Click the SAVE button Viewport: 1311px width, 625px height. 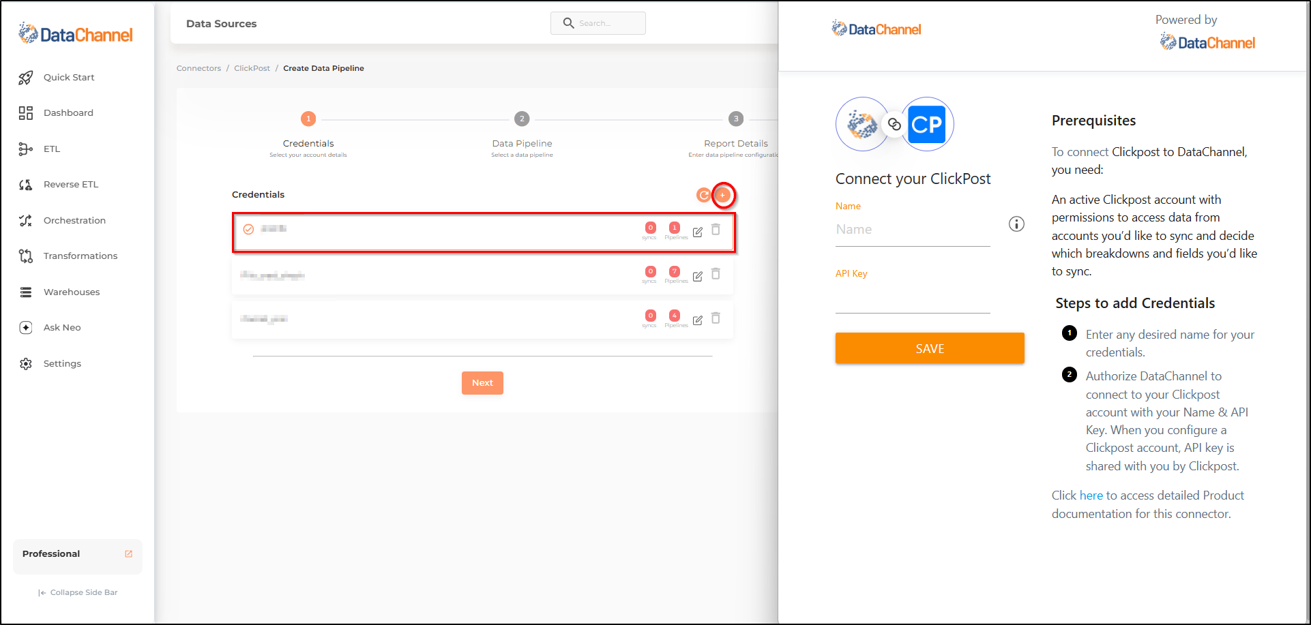(930, 348)
